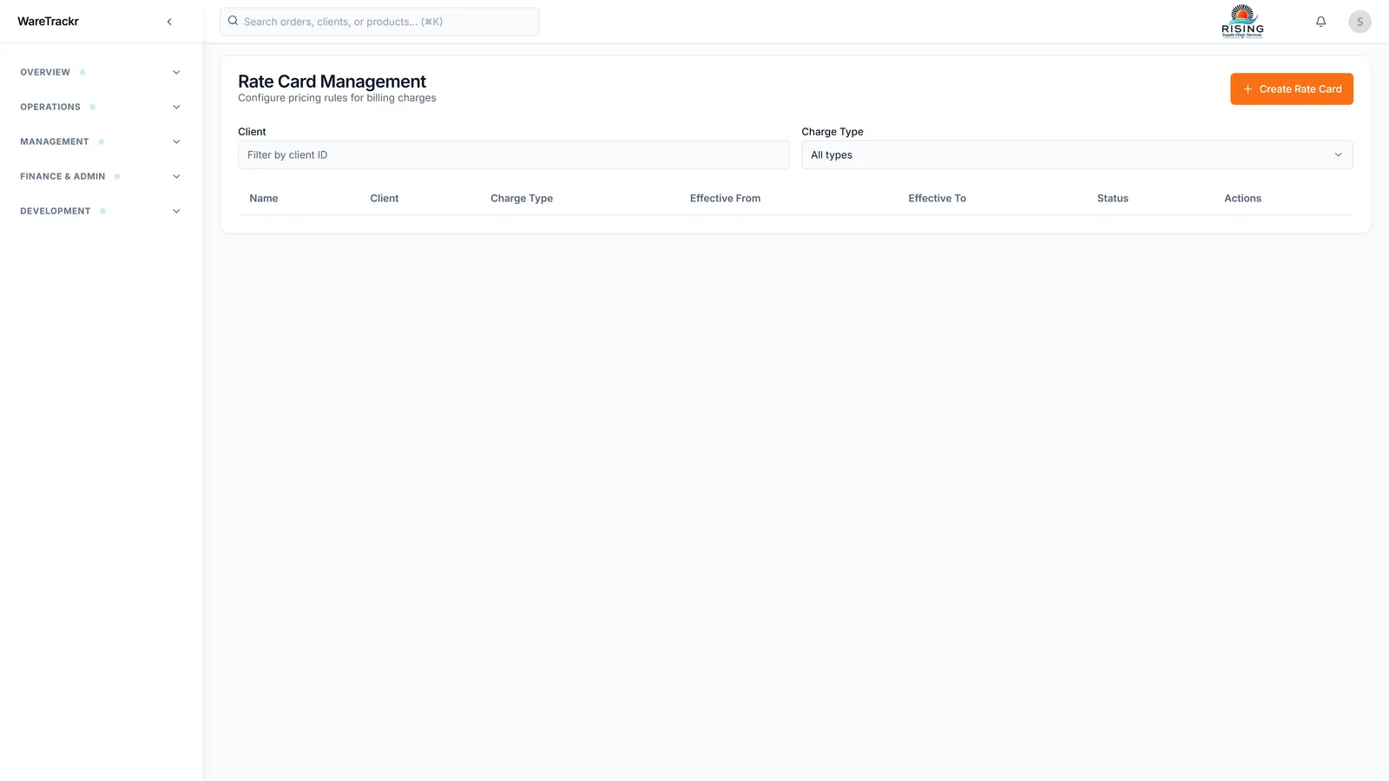Open user avatar menu labeled S
Viewport: 1389px width, 781px height.
(x=1359, y=22)
